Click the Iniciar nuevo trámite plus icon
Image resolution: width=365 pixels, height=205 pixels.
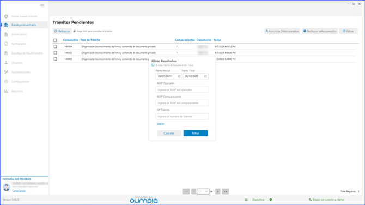coord(7,16)
